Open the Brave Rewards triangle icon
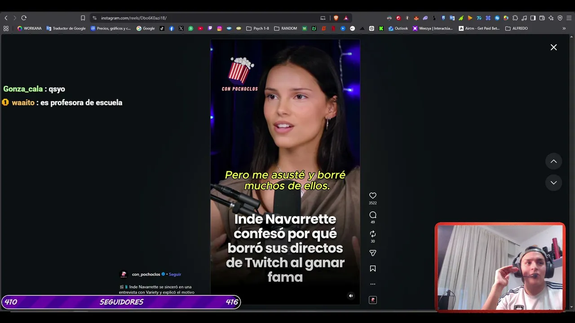The image size is (575, 323). point(346,18)
